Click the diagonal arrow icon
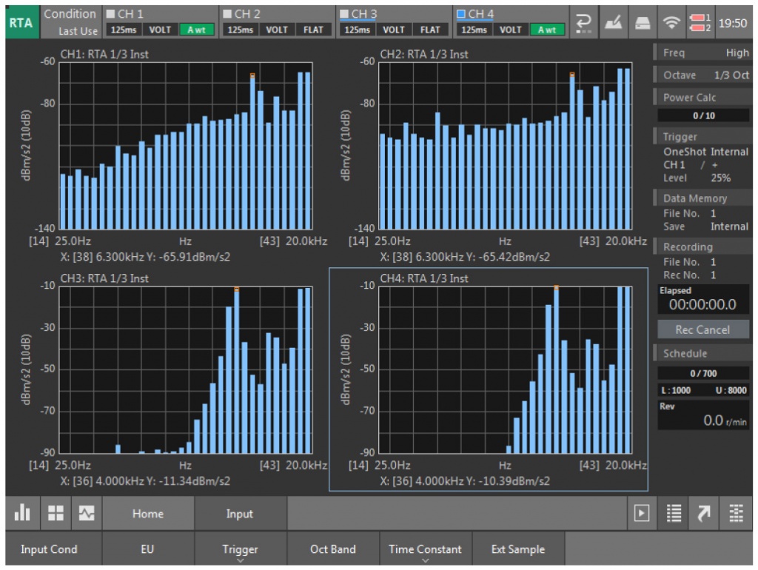 [705, 514]
